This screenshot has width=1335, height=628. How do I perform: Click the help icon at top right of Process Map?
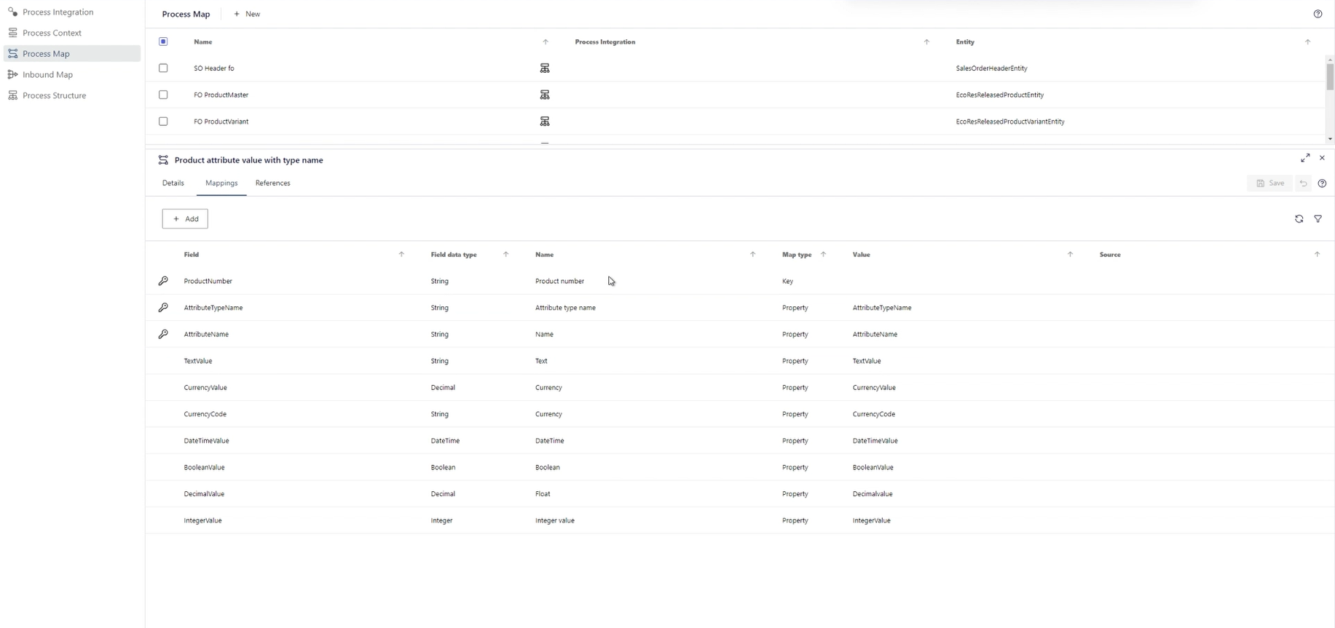click(x=1318, y=14)
